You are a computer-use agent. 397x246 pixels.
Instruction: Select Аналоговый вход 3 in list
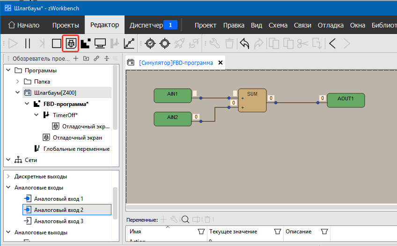tap(59, 221)
